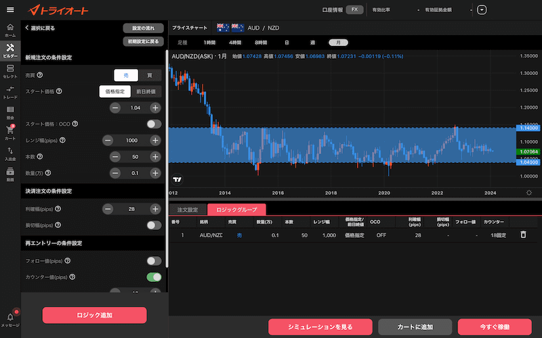Decrease start price 1.04
This screenshot has width=542, height=338.
pos(115,107)
